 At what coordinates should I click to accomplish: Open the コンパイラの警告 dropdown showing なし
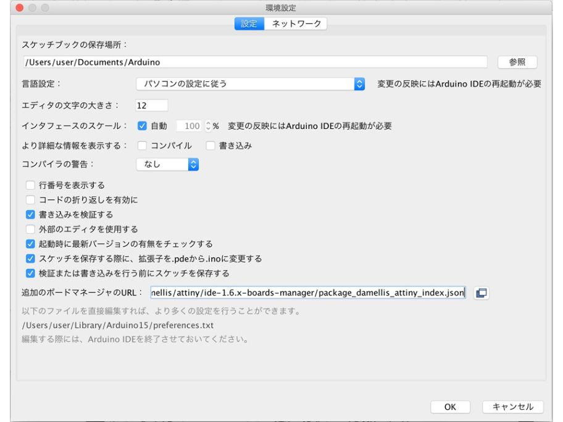[x=167, y=164]
